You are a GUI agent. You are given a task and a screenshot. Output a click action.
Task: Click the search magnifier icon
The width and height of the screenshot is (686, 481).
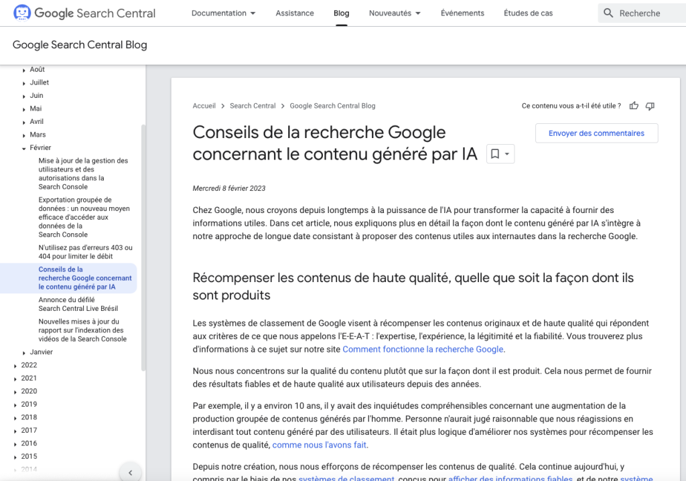(x=608, y=13)
